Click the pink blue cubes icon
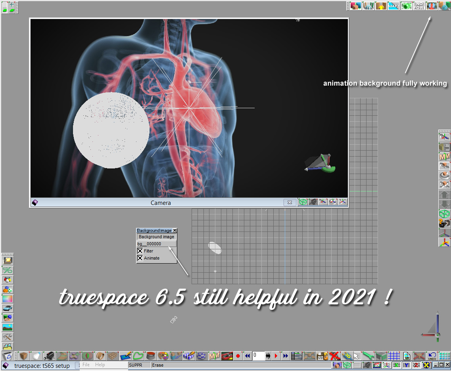Screen dimensions: 451x371 (355, 6)
